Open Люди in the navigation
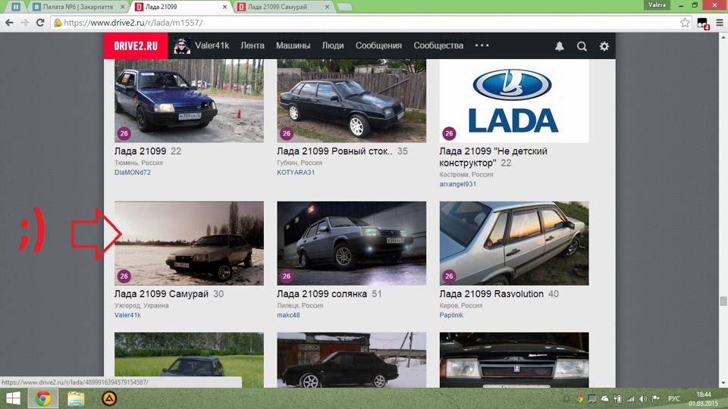728x409 pixels. click(333, 45)
